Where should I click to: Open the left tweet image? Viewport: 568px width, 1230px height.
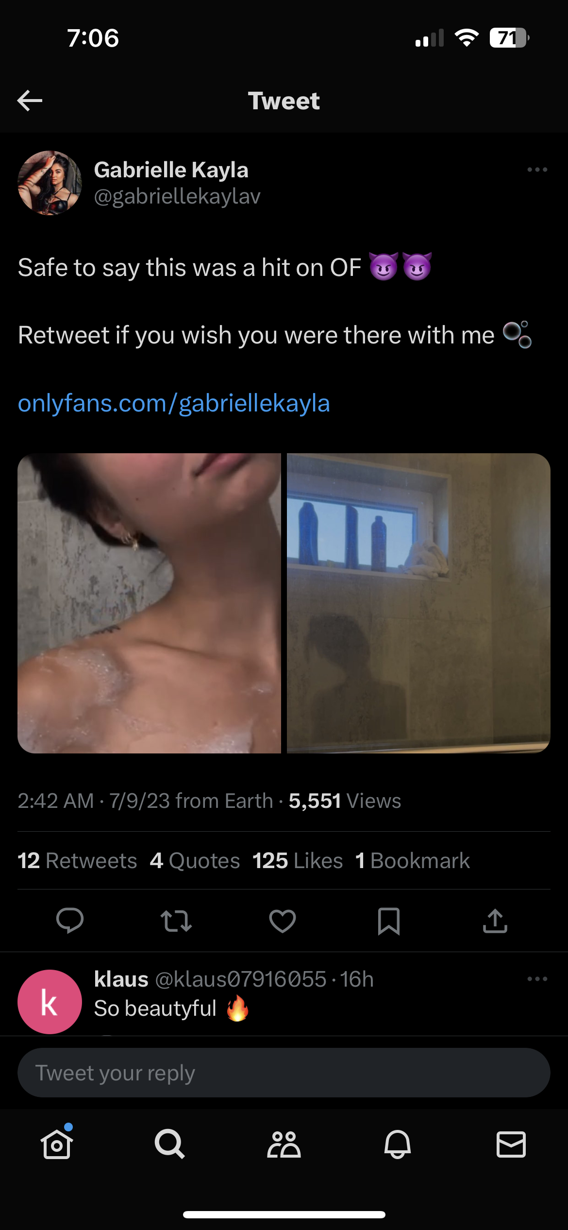149,603
